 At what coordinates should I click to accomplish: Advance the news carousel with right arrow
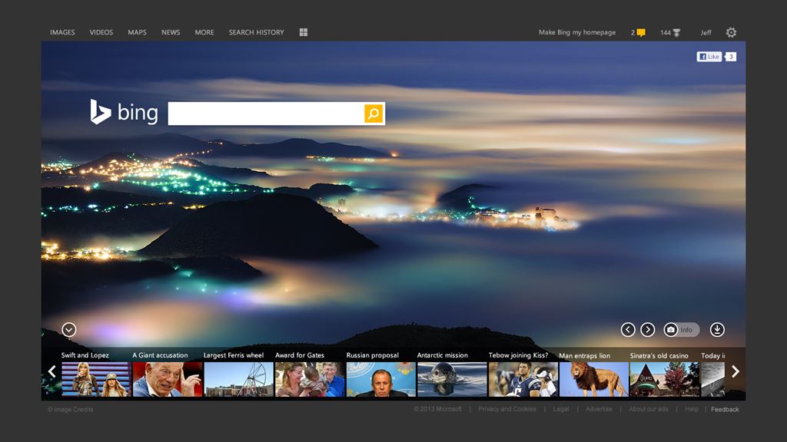pyautogui.click(x=736, y=371)
